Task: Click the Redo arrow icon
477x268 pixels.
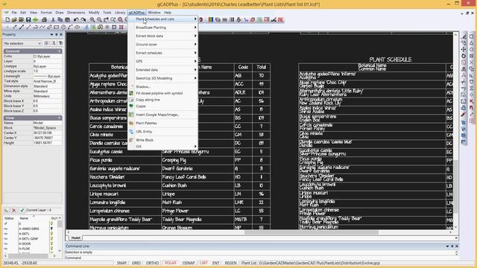Action: pos(83,20)
